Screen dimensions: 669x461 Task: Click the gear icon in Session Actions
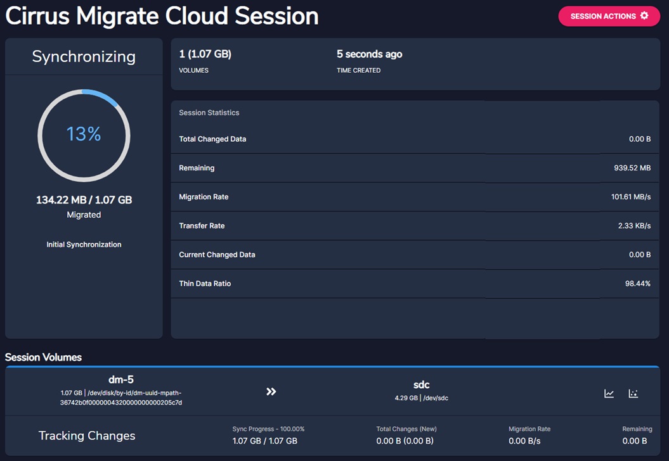point(644,16)
